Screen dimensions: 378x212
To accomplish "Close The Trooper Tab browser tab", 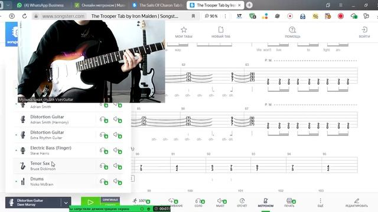I will pos(239,5).
